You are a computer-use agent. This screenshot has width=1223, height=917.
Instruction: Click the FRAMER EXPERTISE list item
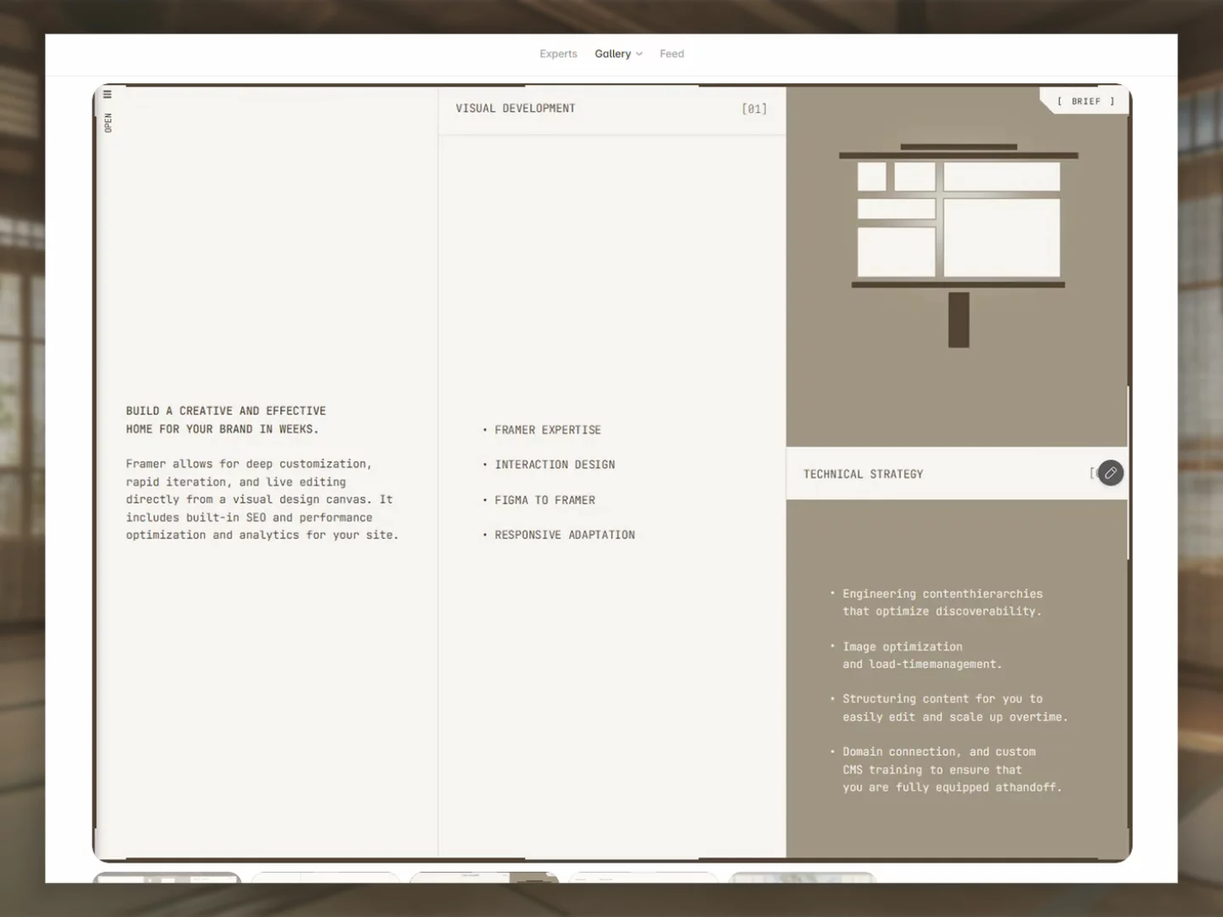548,430
